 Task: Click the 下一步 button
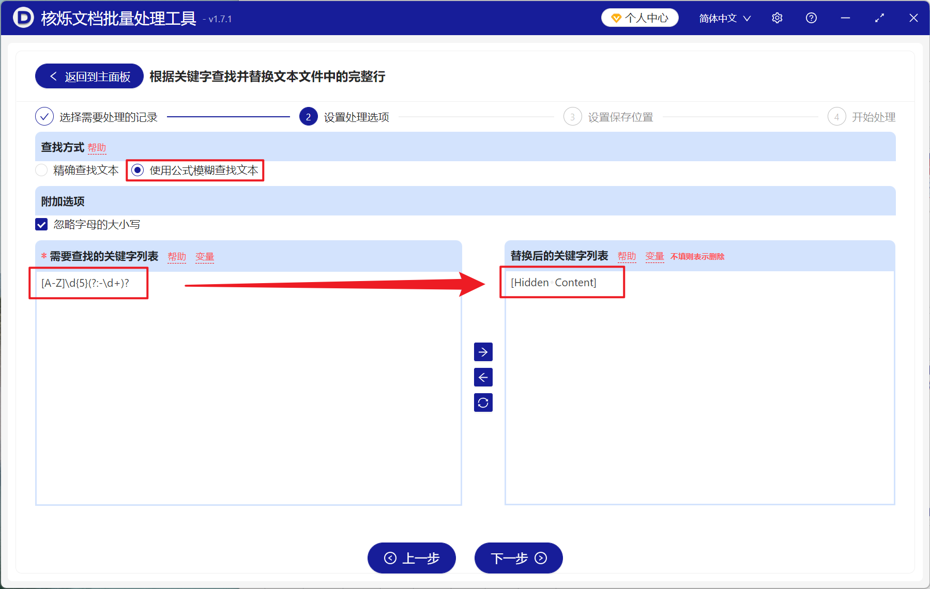[x=518, y=558]
